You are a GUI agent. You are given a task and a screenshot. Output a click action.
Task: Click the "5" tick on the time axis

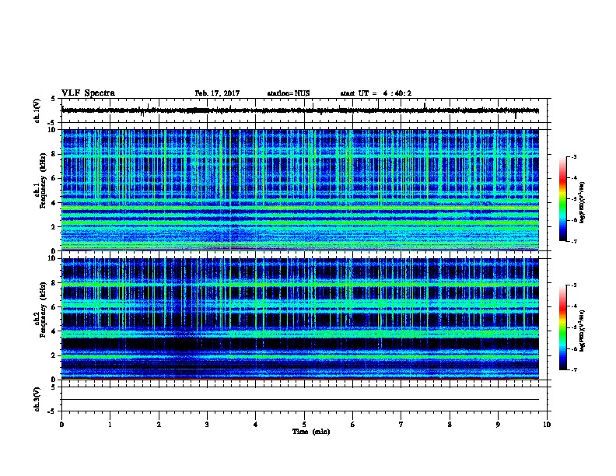click(304, 425)
